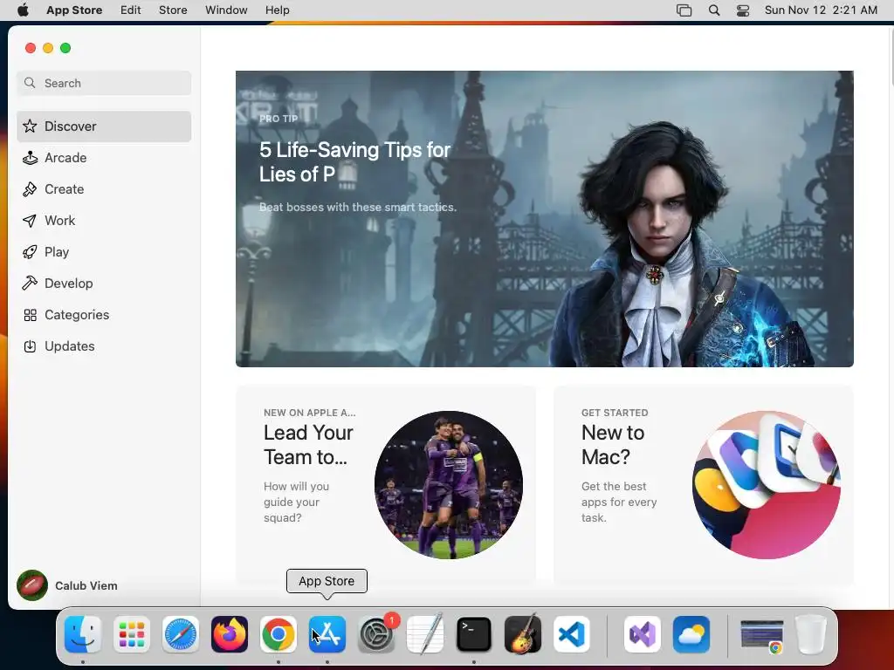Open Finder from the Dock
The width and height of the screenshot is (894, 670).
pos(83,634)
